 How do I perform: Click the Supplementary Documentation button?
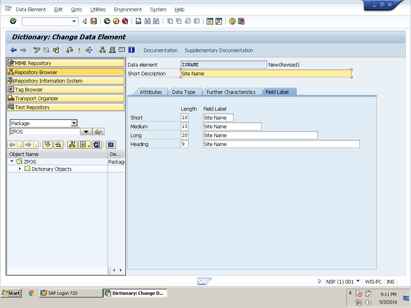point(219,51)
